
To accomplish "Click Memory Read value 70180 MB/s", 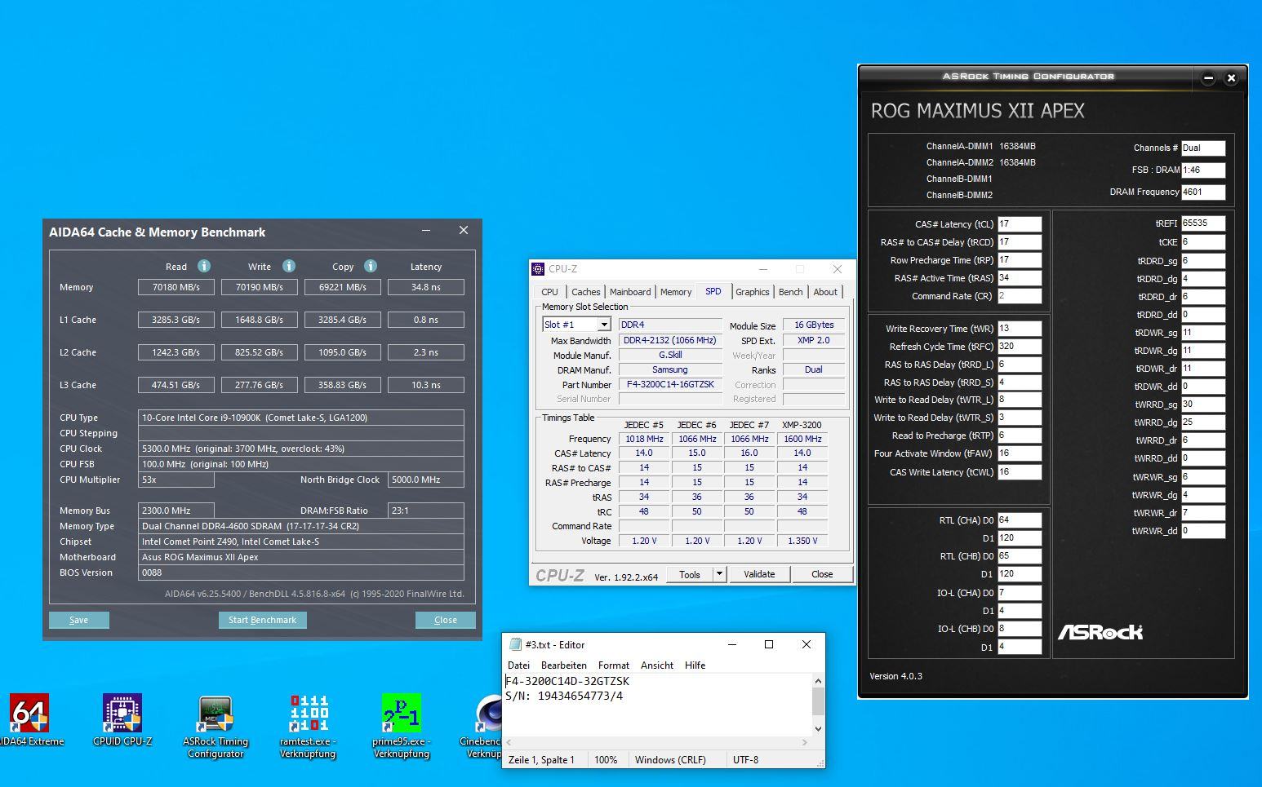I will (x=176, y=287).
